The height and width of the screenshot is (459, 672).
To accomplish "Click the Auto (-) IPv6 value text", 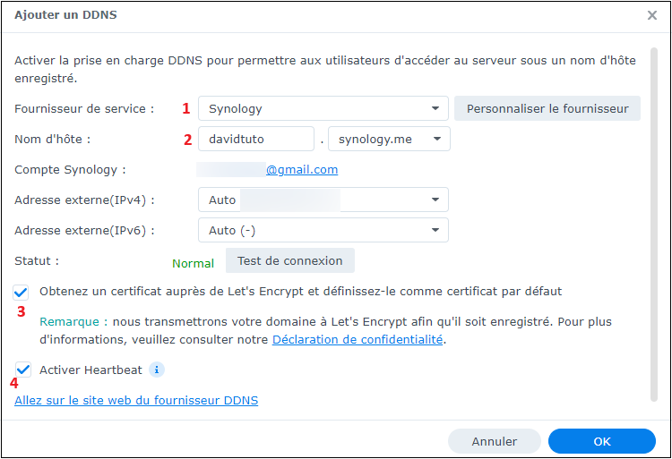I will point(232,231).
